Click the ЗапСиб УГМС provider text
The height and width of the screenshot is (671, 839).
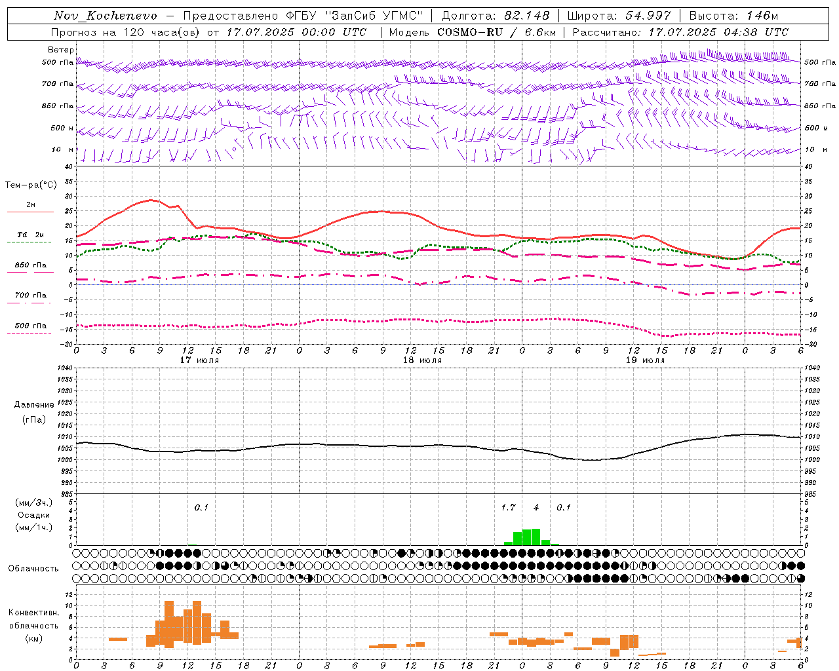pyautogui.click(x=374, y=16)
